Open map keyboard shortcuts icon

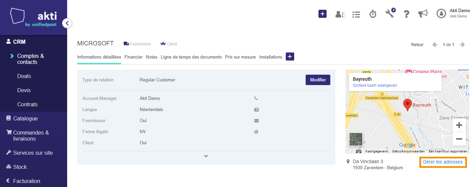coord(358,151)
